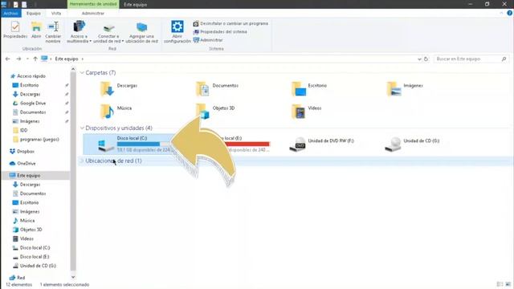This screenshot has width=514, height=289.
Task: Select Unidad de DVD RW (F:)
Action: pyautogui.click(x=321, y=144)
